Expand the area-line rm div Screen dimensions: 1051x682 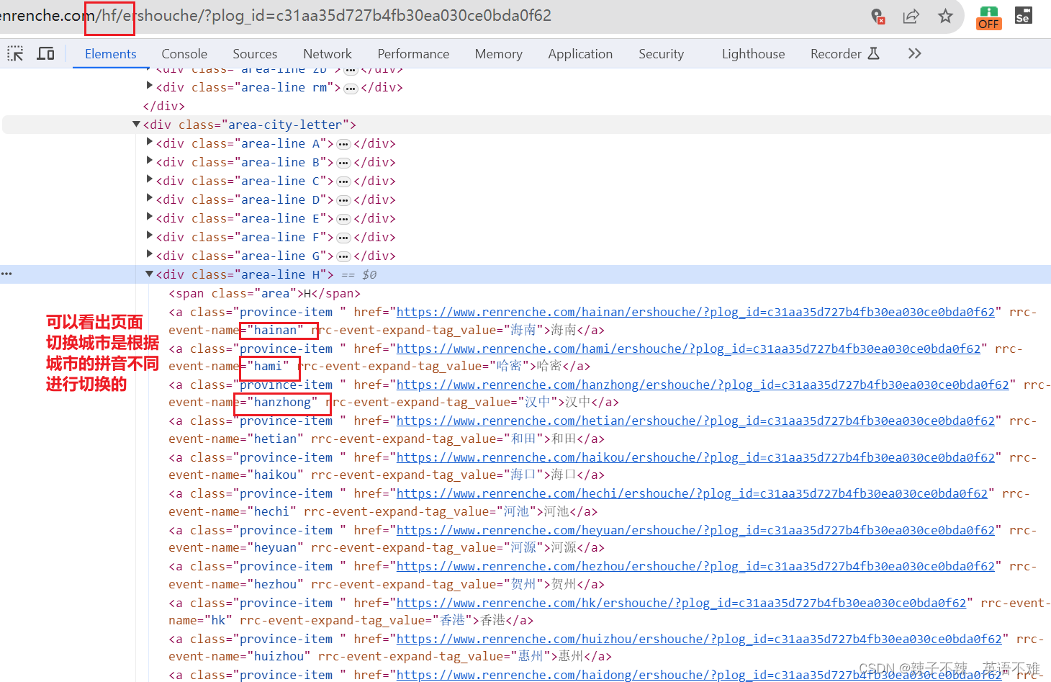150,86
